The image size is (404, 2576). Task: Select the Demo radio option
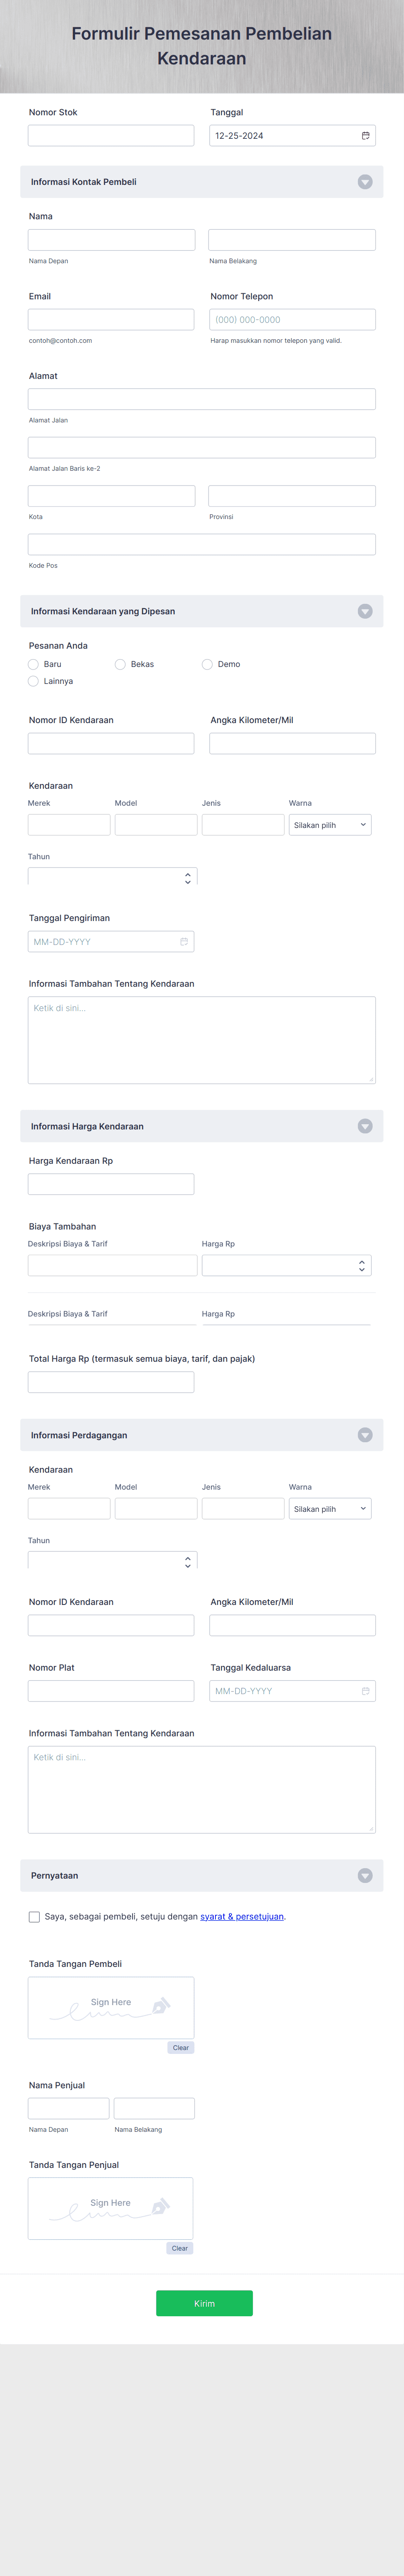pos(208,664)
